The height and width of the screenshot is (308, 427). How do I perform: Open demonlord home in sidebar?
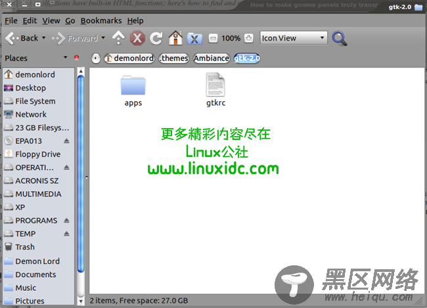point(38,74)
